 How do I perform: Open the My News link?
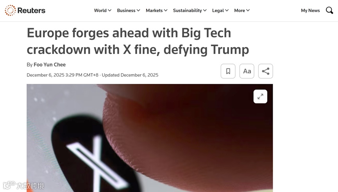(x=310, y=10)
